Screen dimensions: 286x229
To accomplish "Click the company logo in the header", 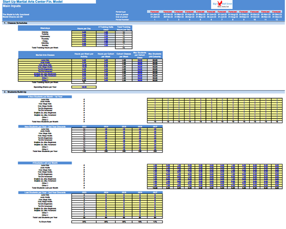I will tap(219, 4).
